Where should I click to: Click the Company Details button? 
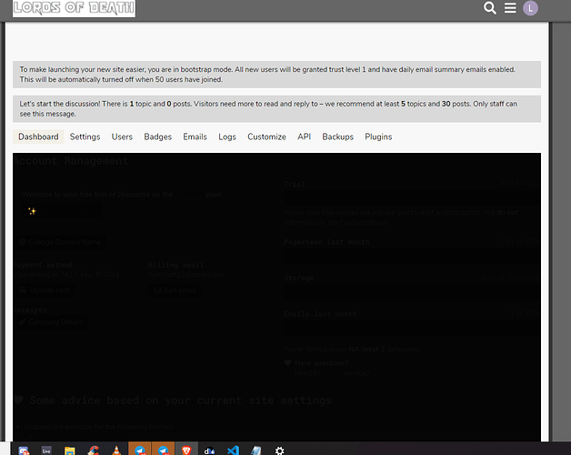coord(51,322)
